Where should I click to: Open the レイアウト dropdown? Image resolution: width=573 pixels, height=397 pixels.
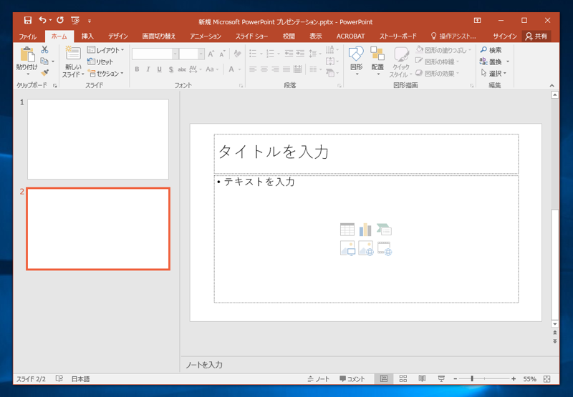point(106,50)
